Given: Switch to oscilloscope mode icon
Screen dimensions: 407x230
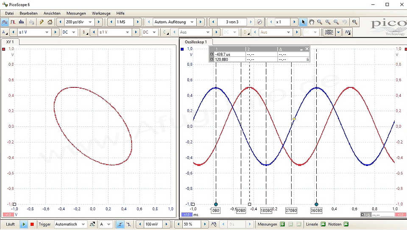Looking at the screenshot, I should point(4,22).
